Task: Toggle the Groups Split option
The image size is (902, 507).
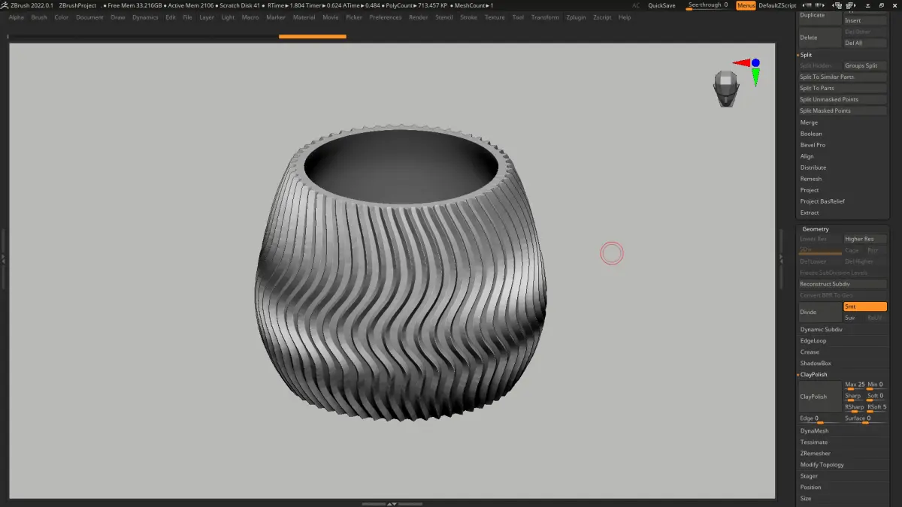Action: click(x=865, y=65)
